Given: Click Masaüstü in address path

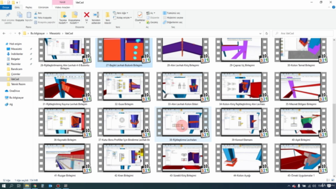Looking at the screenshot, I should pos(55,34).
